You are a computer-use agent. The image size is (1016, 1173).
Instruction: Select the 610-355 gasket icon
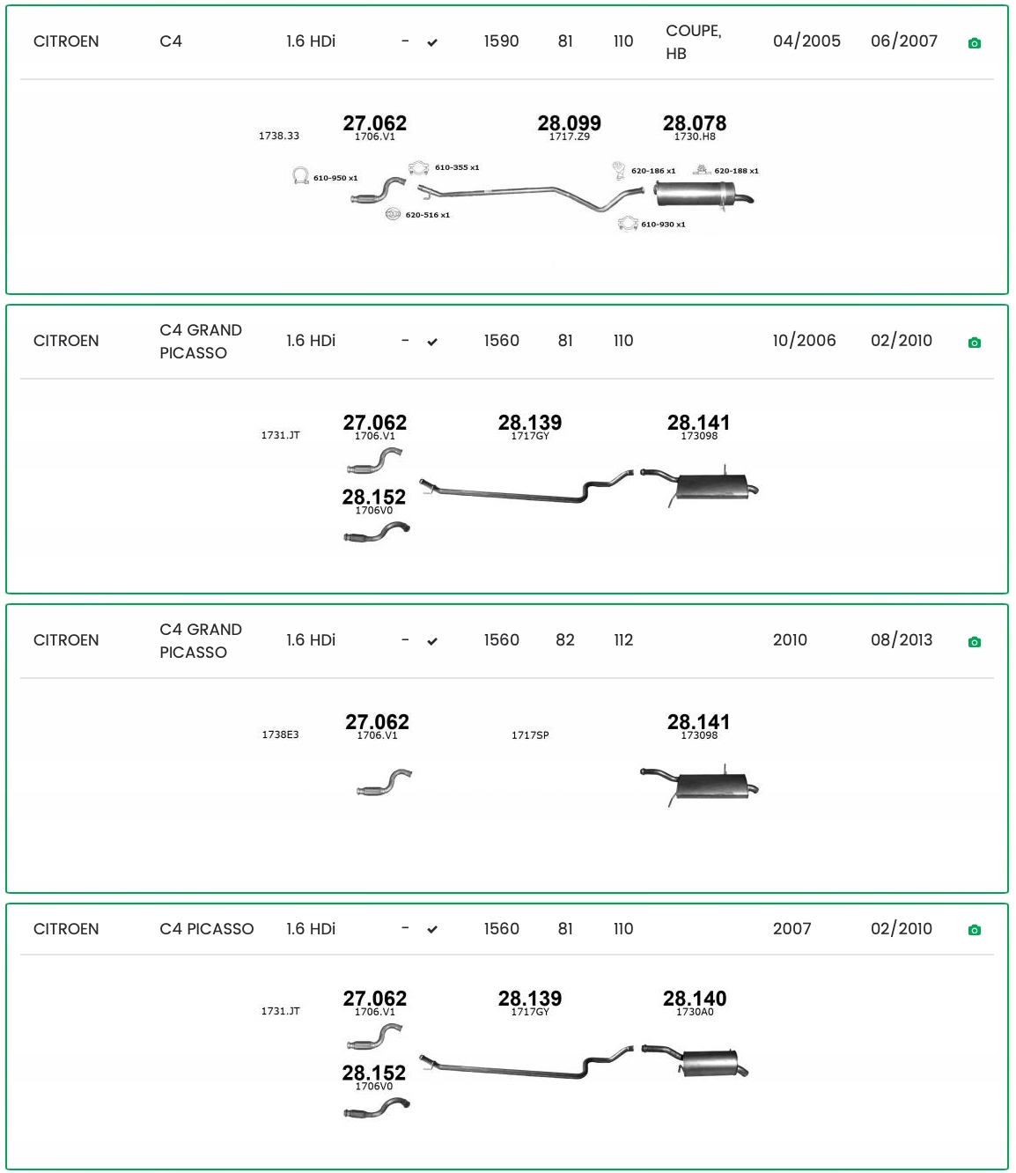[418, 167]
